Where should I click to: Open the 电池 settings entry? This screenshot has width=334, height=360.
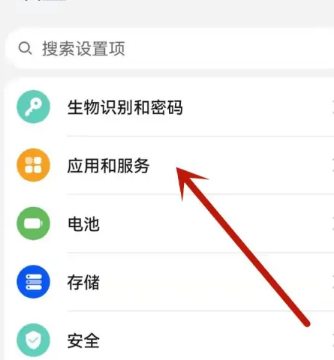point(169,223)
